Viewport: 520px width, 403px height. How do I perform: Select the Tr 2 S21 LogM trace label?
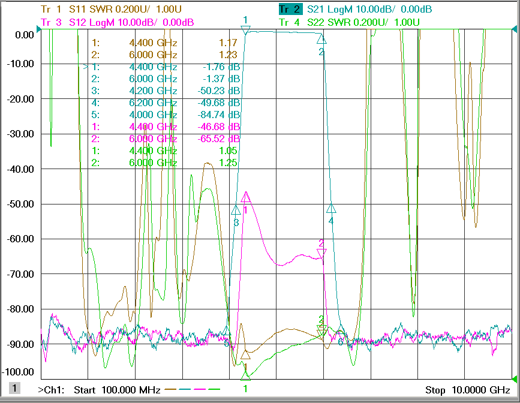click(355, 9)
